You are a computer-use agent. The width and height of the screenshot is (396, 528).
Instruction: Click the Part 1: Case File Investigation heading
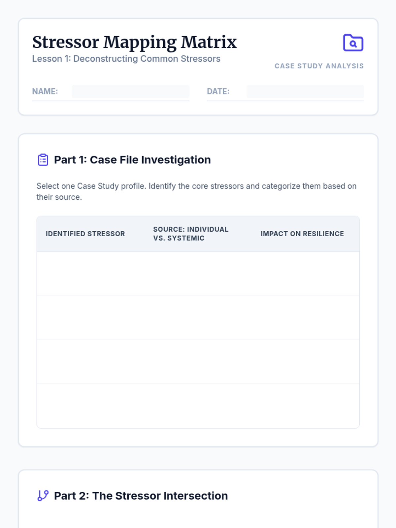[x=132, y=160]
